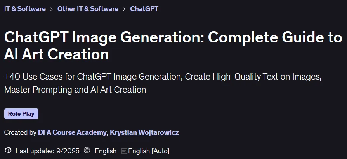Click the 'Created by' label
Viewport: 347px width, 159px height.
20,133
